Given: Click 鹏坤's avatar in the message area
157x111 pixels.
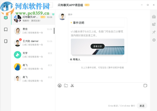Looking at the screenshot, I should pyautogui.click(x=62, y=16).
